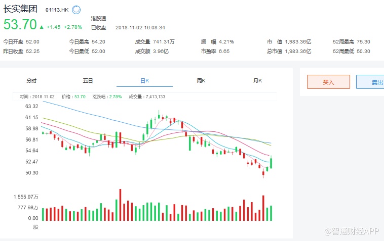Viewport: 384px width, 241px height.
Task: Click the last green candlestick on chart
Action: click(272, 163)
